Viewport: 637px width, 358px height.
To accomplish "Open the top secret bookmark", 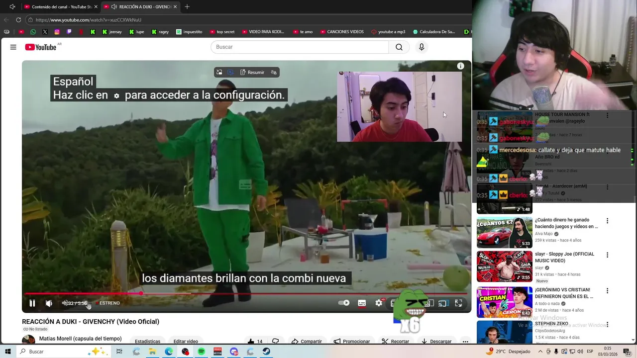I will (x=222, y=32).
